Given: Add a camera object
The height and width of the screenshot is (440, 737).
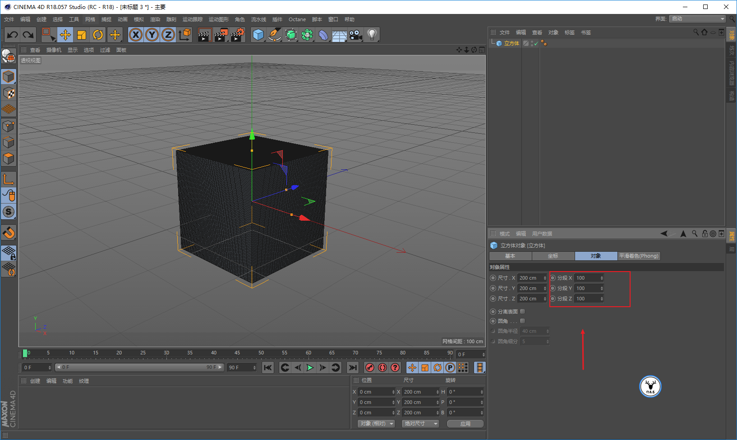Looking at the screenshot, I should (355, 35).
